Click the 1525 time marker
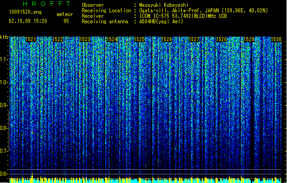Viewport: 287px width, 183px height. pos(139,39)
